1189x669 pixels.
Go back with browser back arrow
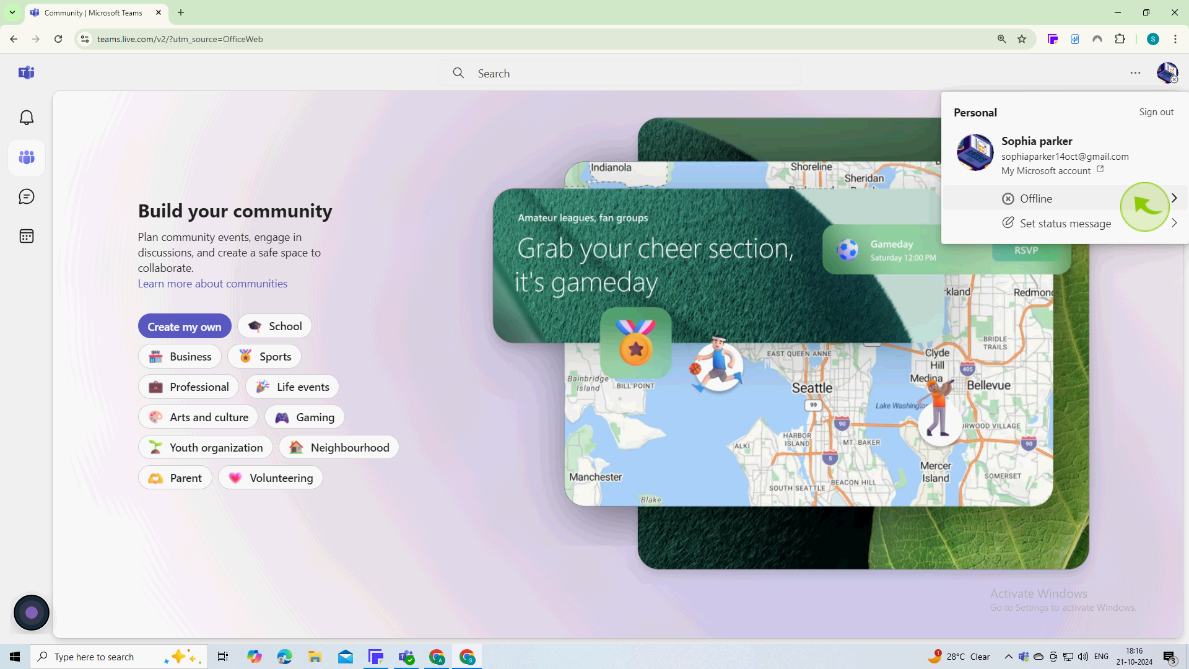click(x=14, y=39)
